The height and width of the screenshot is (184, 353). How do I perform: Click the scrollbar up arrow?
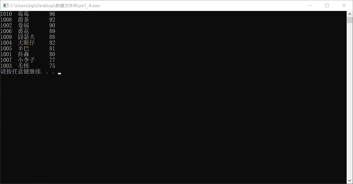[350, 14]
